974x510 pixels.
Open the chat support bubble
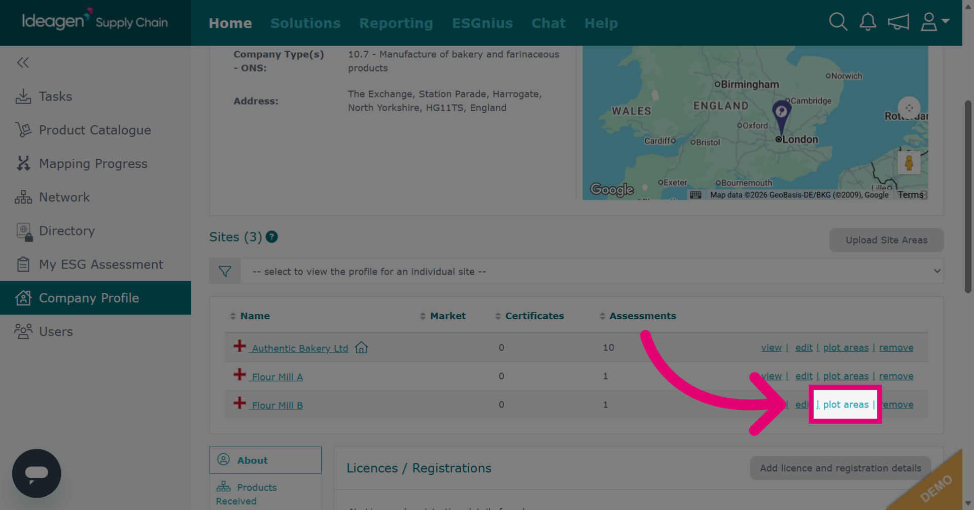point(37,473)
